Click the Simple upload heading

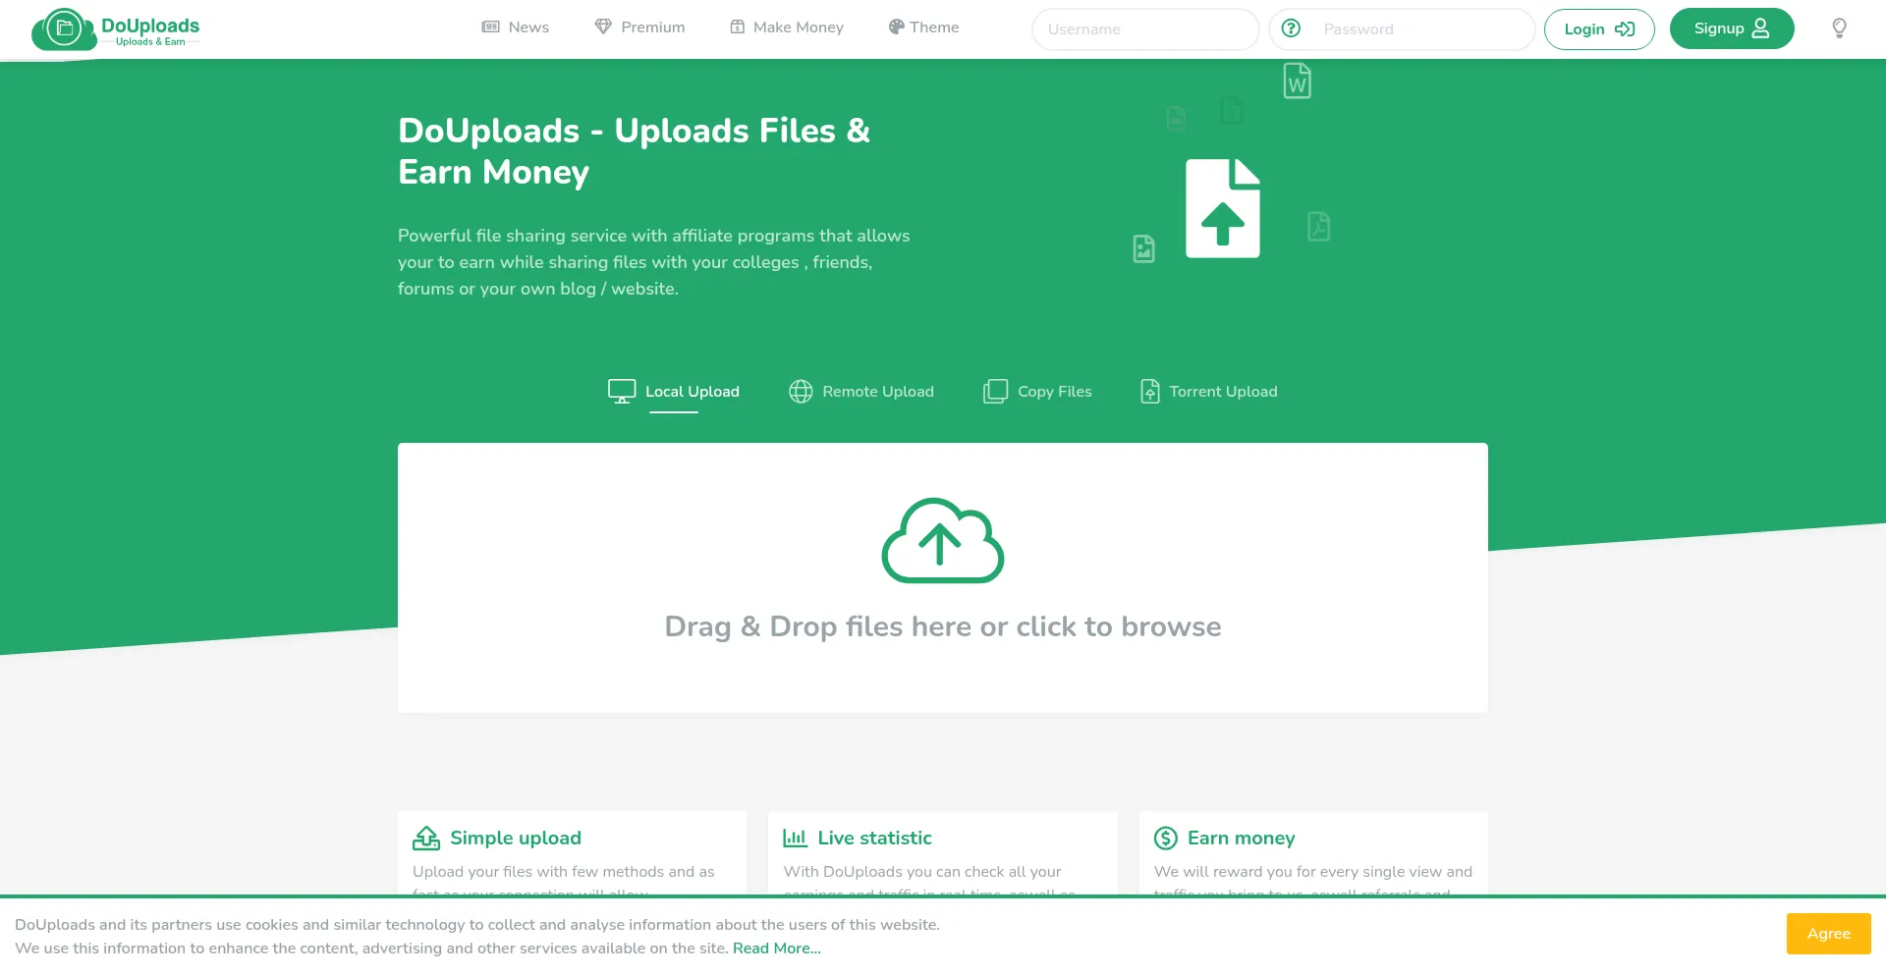(516, 838)
